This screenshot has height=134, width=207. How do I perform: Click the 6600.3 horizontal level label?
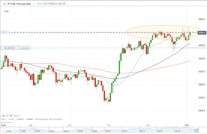pyautogui.click(x=5, y=32)
